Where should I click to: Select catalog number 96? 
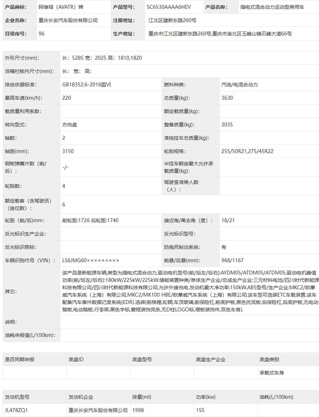(x=42, y=33)
